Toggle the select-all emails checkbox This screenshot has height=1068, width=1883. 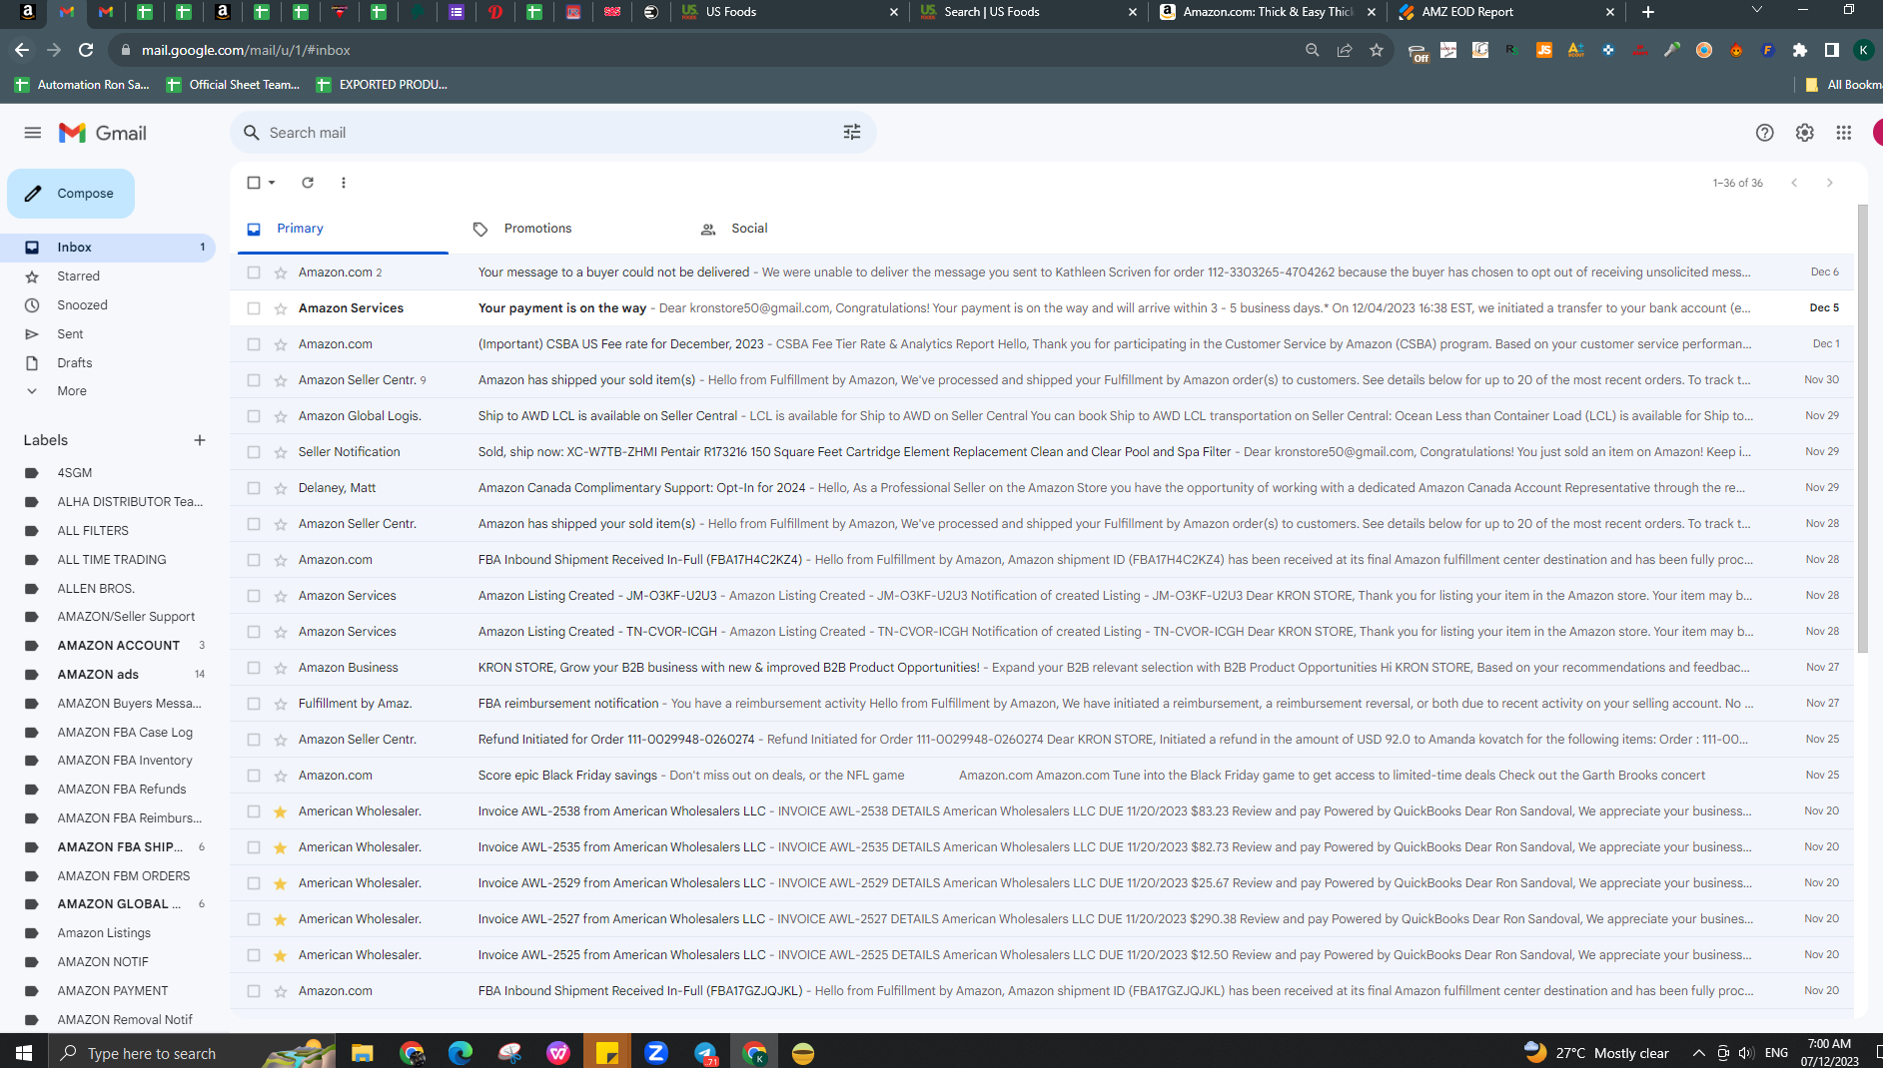(x=254, y=183)
